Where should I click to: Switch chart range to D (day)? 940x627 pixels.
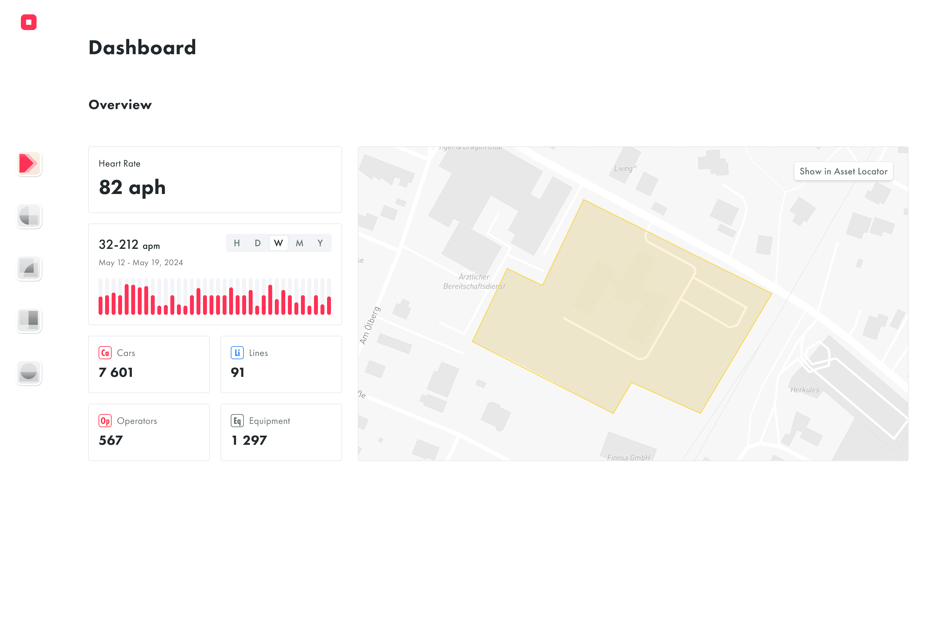tap(258, 243)
